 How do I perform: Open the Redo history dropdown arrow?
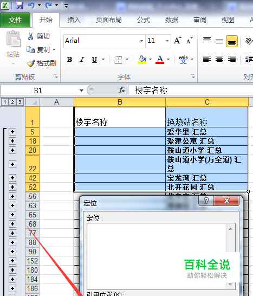56,5
